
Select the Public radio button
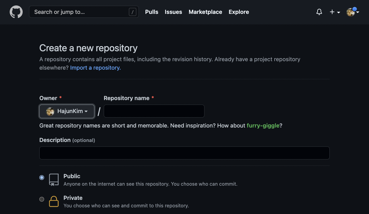coord(42,178)
